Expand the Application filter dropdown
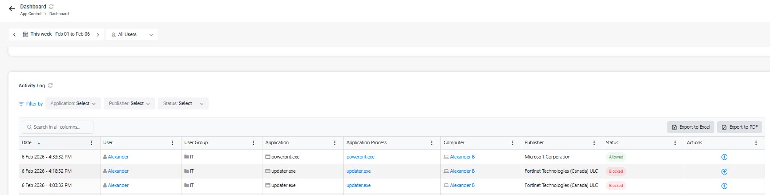The width and height of the screenshot is (770, 195). (x=73, y=104)
